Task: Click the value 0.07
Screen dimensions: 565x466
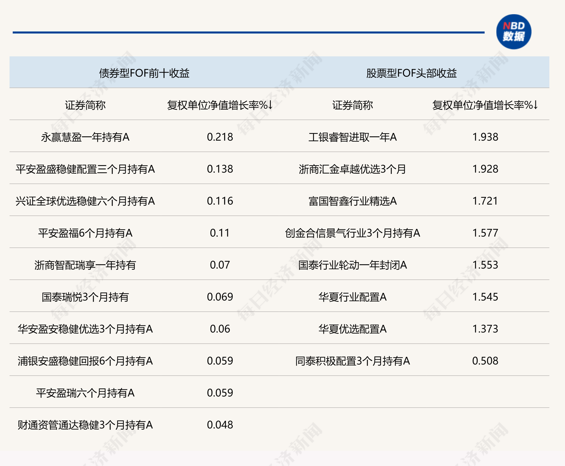Action: pyautogui.click(x=220, y=265)
